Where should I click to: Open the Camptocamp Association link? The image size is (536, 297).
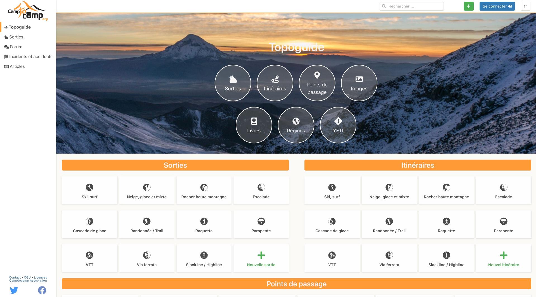tap(28, 281)
